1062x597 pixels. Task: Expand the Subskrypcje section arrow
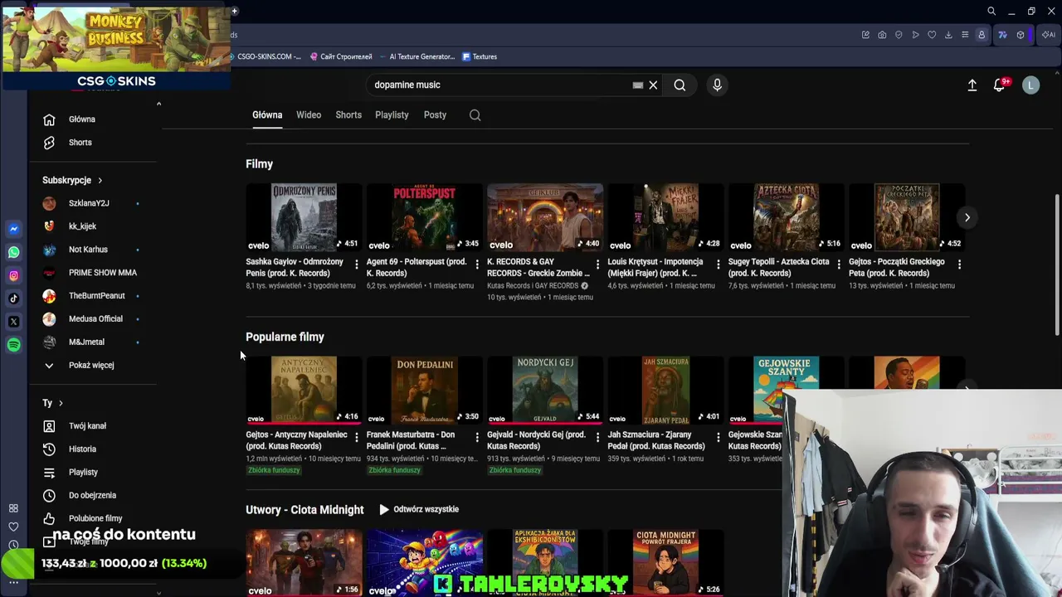point(100,181)
